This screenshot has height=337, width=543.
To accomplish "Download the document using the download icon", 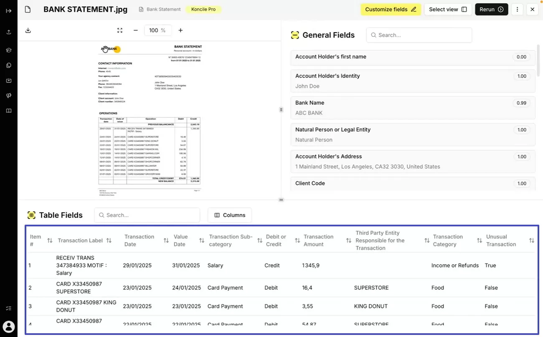I will point(28,30).
